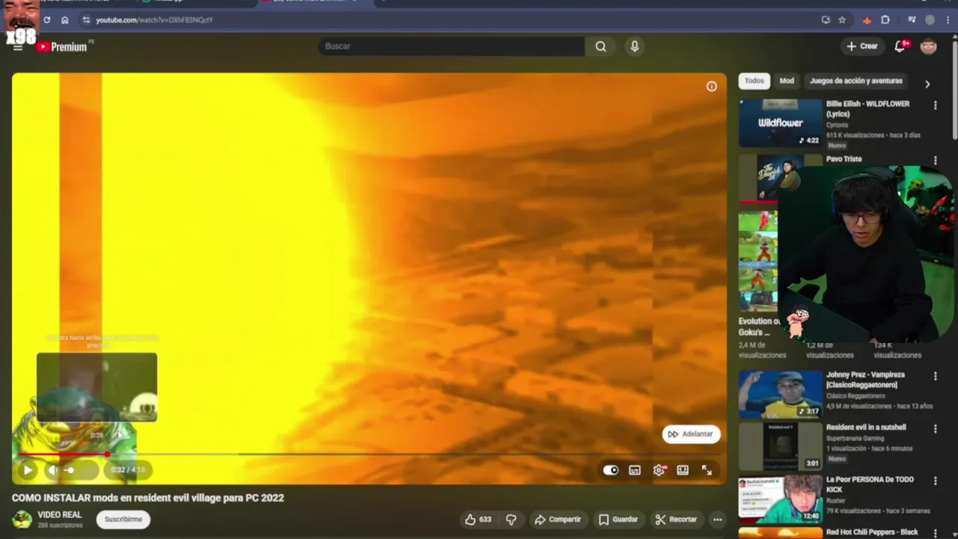This screenshot has width=958, height=539.
Task: Switch to theater mode
Action: [683, 470]
